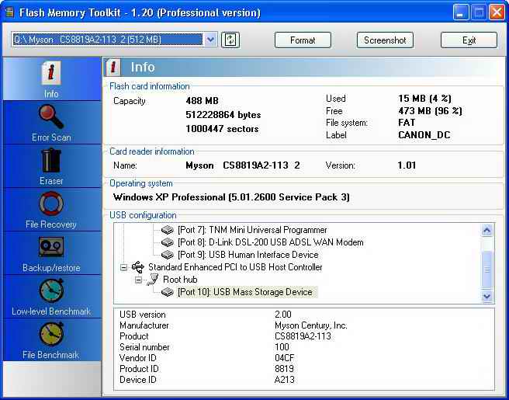Launch the File Benchmark
This screenshot has height=400, width=509.
(51, 340)
